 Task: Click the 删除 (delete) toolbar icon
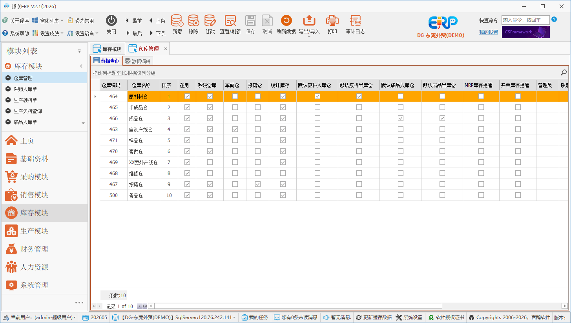pos(193,21)
